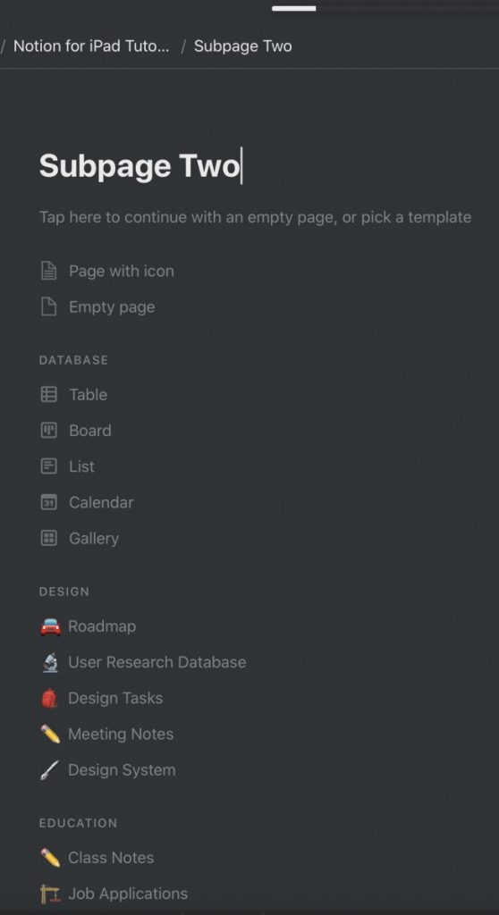This screenshot has height=915, width=499.
Task: Go to Notion for iPad Tutorial breadcrumb
Action: 91,46
